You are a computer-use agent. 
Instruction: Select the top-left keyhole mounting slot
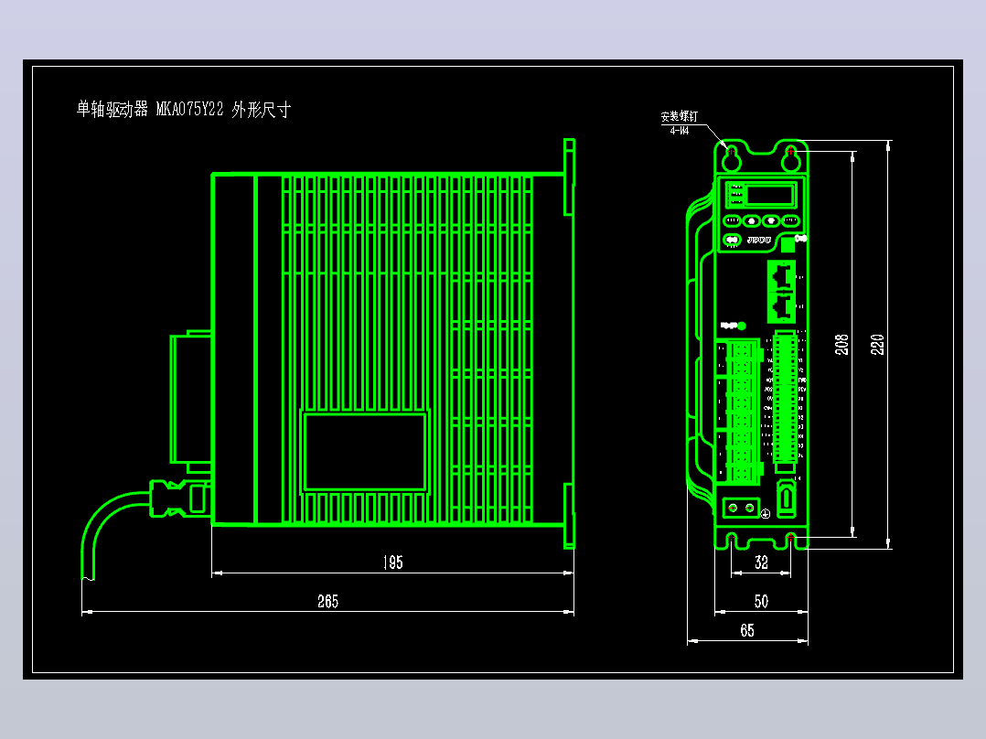[x=732, y=157]
